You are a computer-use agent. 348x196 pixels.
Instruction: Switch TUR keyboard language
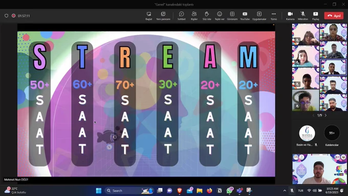301,190
